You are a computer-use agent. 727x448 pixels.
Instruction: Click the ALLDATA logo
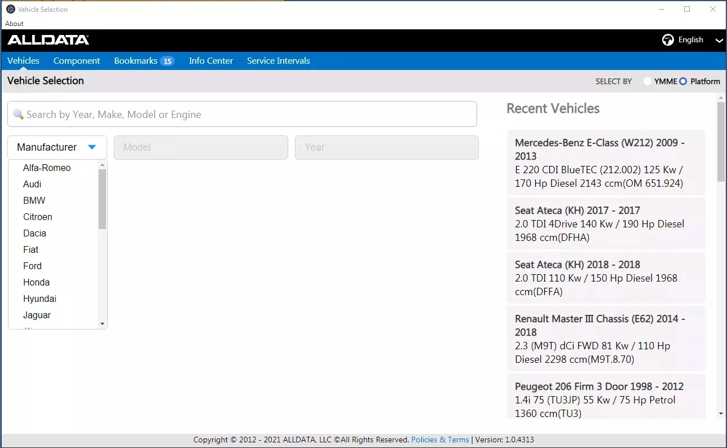[x=48, y=40]
